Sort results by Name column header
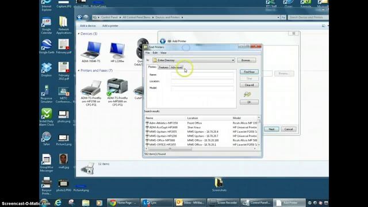 165,118
